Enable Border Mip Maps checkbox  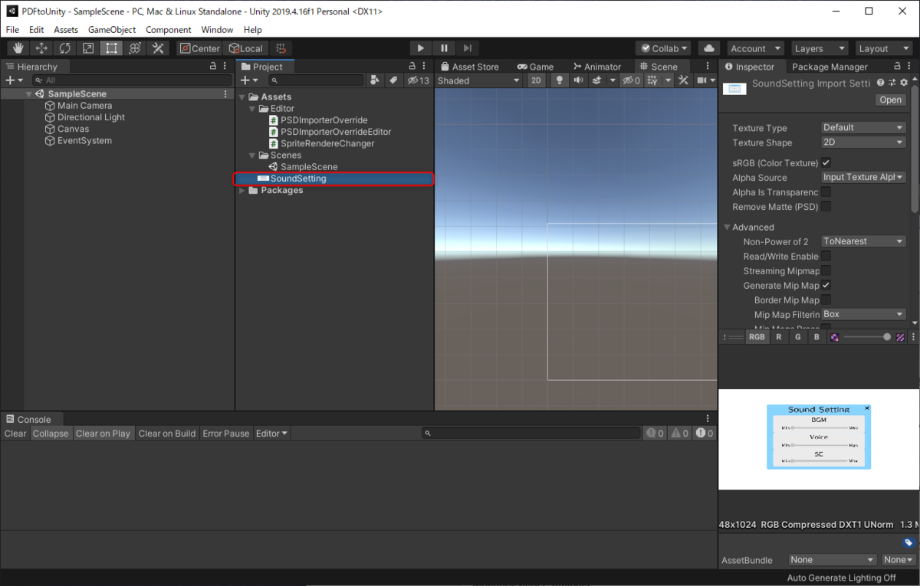pos(826,300)
